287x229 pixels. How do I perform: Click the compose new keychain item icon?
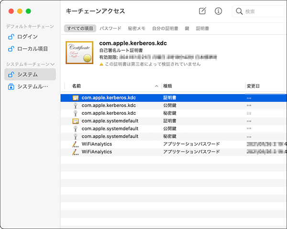point(202,11)
